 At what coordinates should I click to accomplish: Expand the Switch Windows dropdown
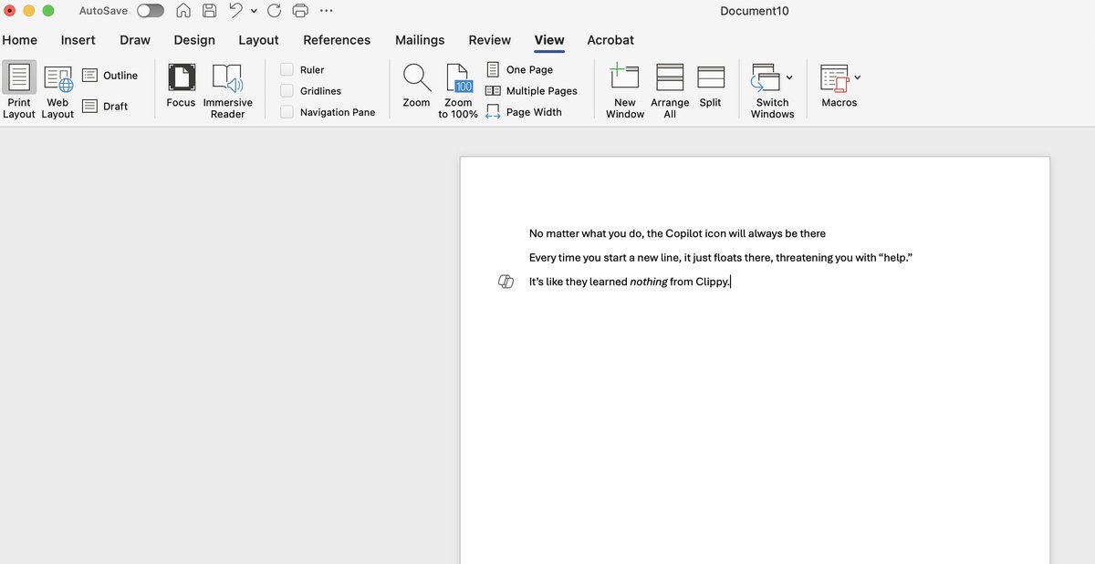tap(790, 77)
